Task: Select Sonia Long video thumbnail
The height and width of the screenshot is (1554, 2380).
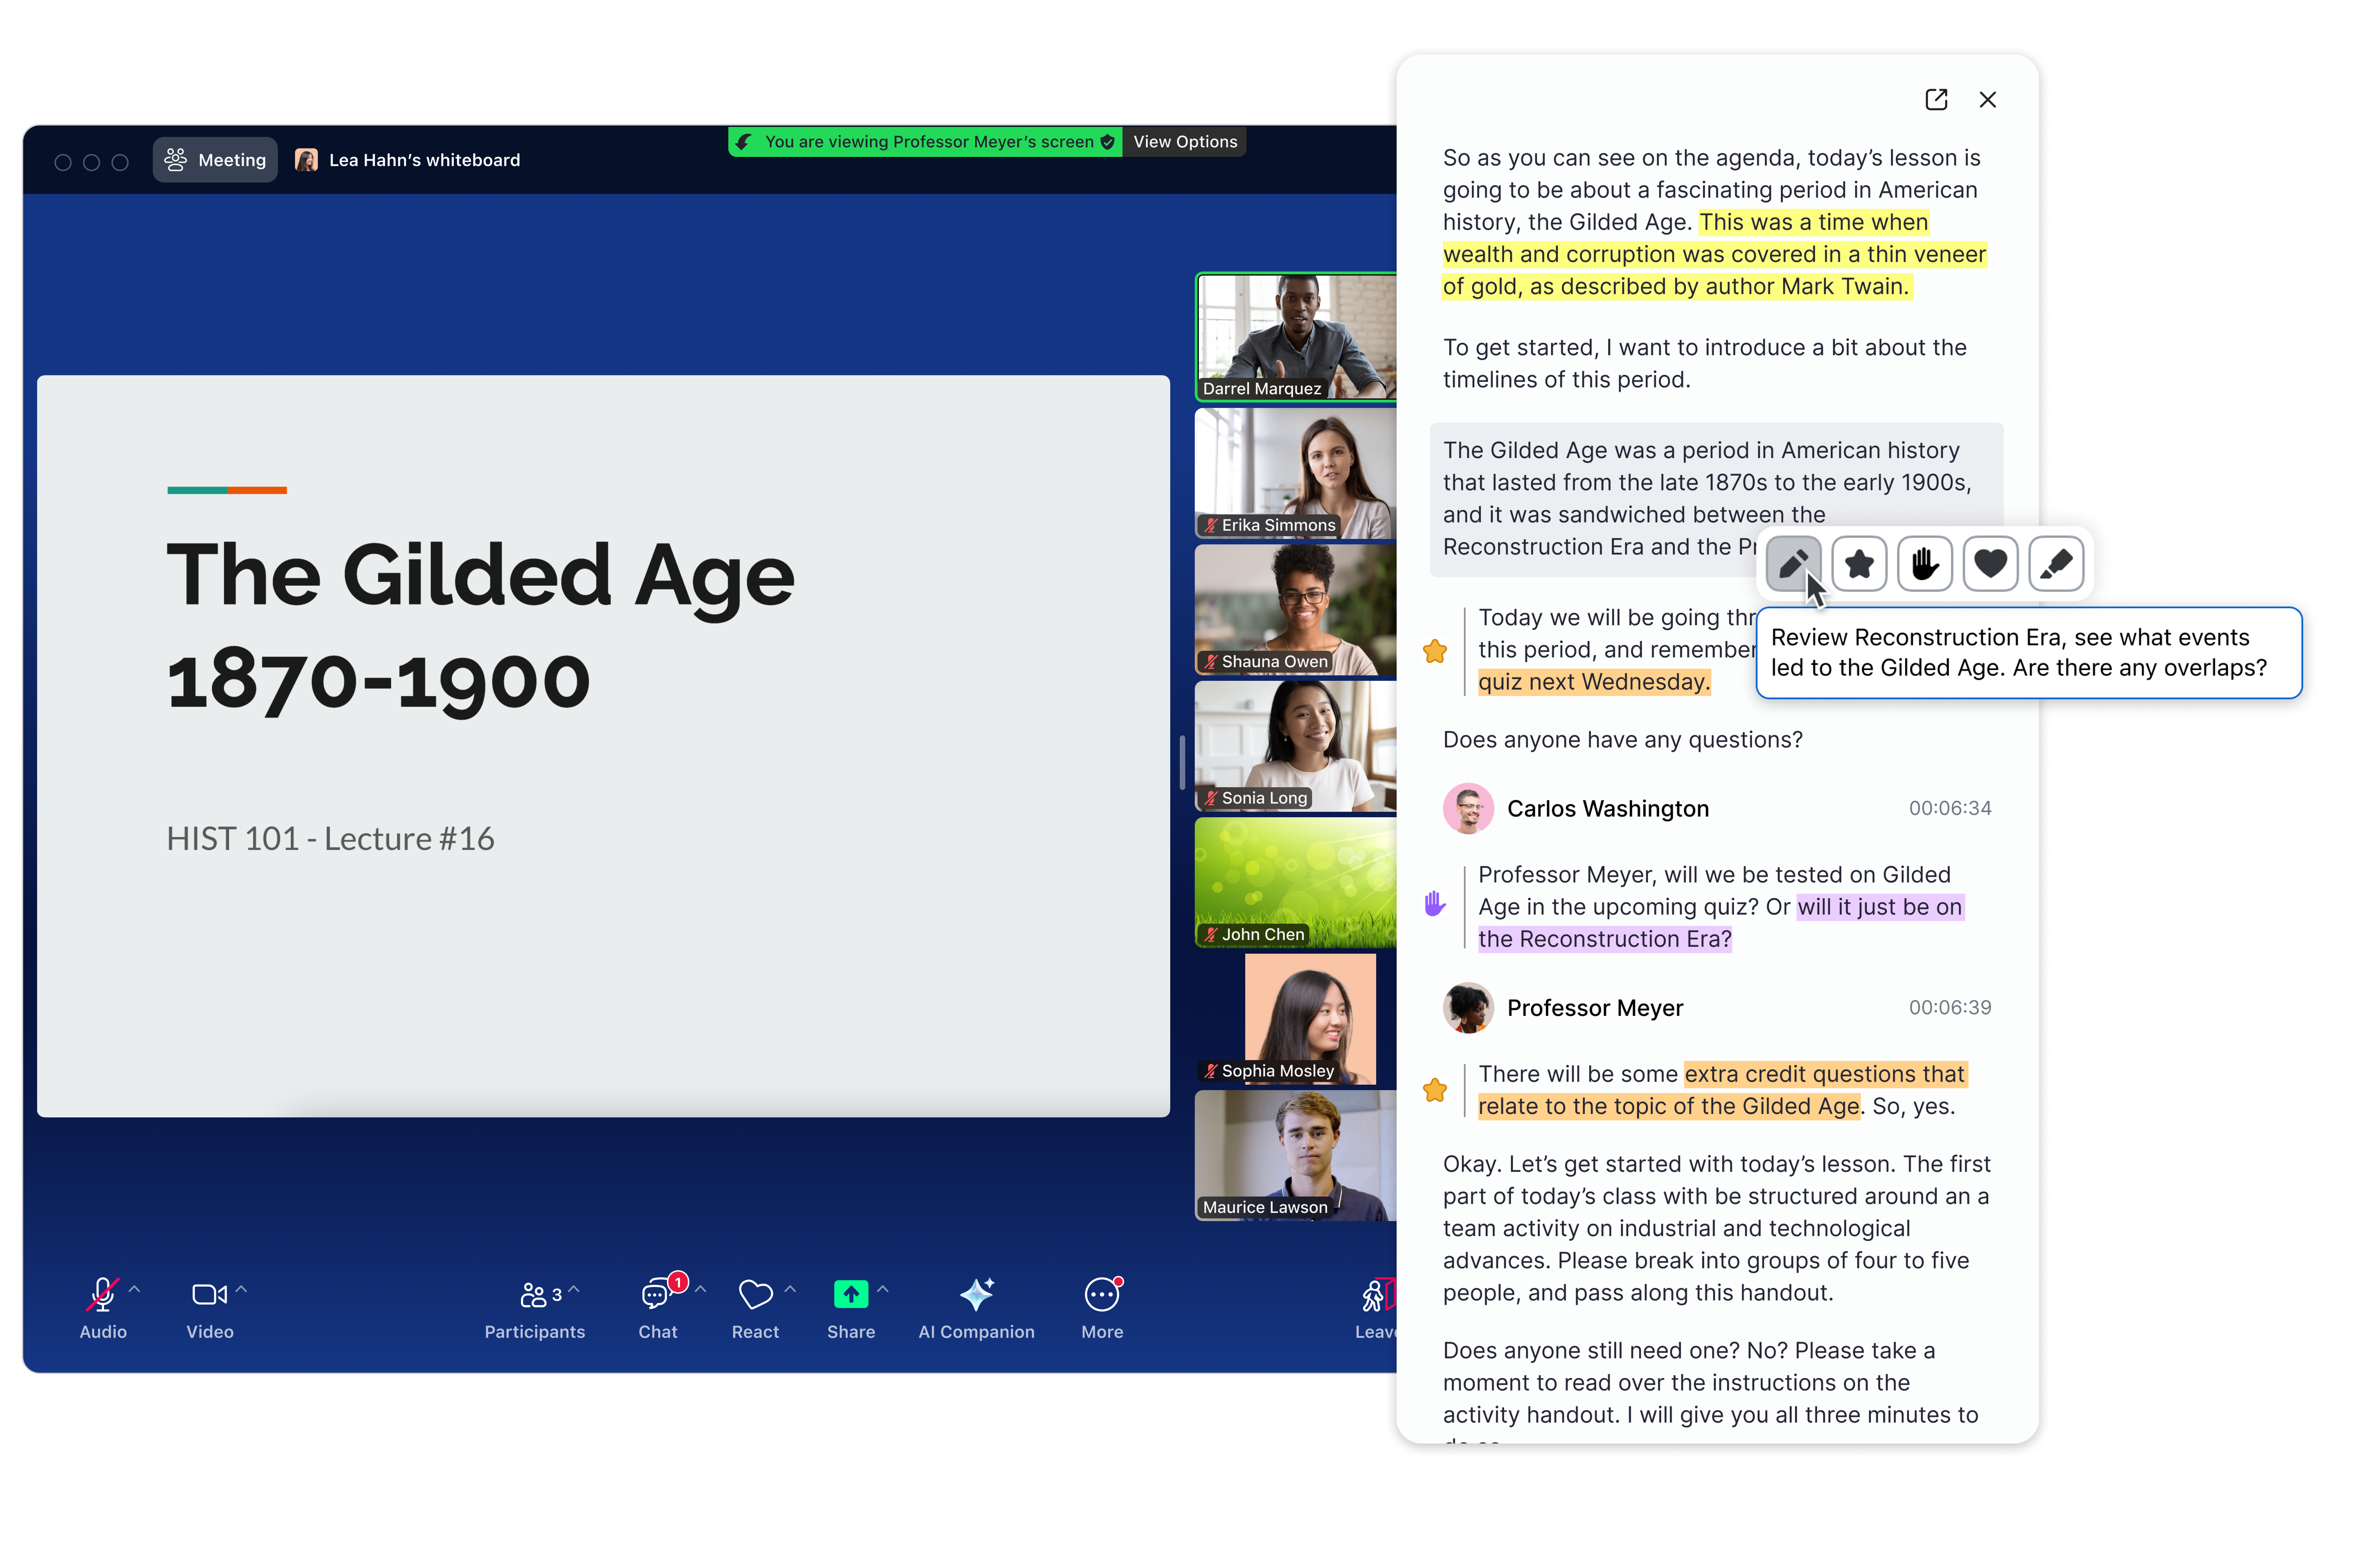Action: (x=1296, y=747)
